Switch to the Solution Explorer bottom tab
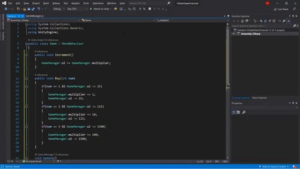Screen dimensions: 300x169 [x=240, y=98]
